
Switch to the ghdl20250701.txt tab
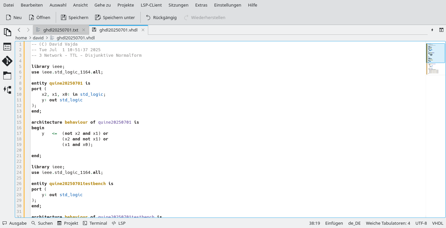click(x=61, y=30)
